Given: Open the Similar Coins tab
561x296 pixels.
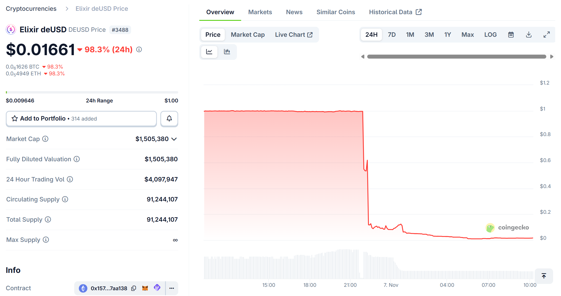Looking at the screenshot, I should 336,12.
